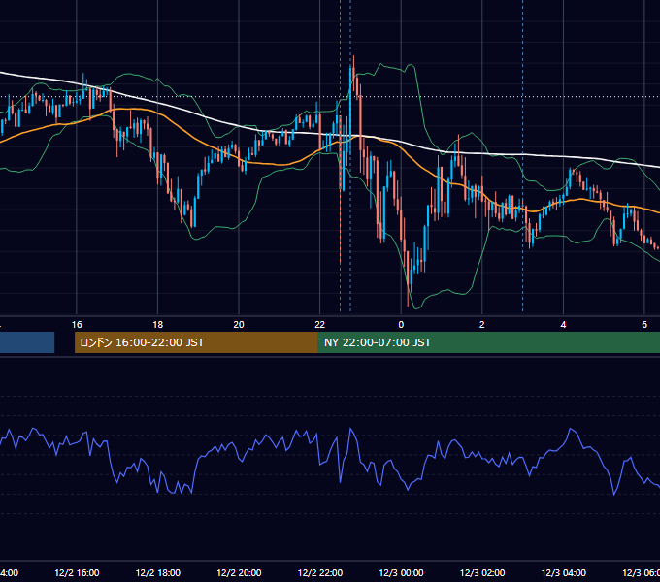Click the 12/2 18:00 date label
This screenshot has height=582, width=660.
(158, 573)
